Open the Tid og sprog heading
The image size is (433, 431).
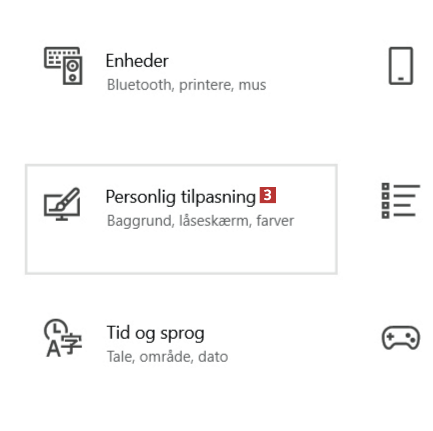point(156,333)
